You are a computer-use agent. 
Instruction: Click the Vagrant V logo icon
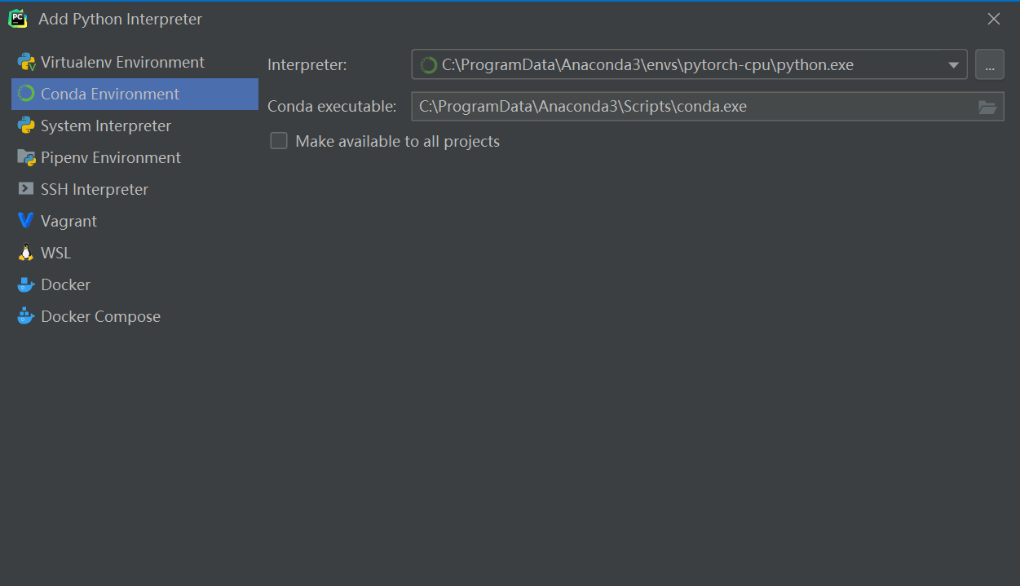[26, 221]
